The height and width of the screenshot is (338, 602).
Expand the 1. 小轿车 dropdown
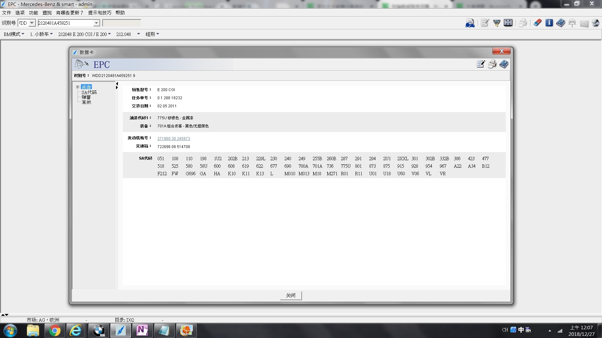(x=41, y=34)
